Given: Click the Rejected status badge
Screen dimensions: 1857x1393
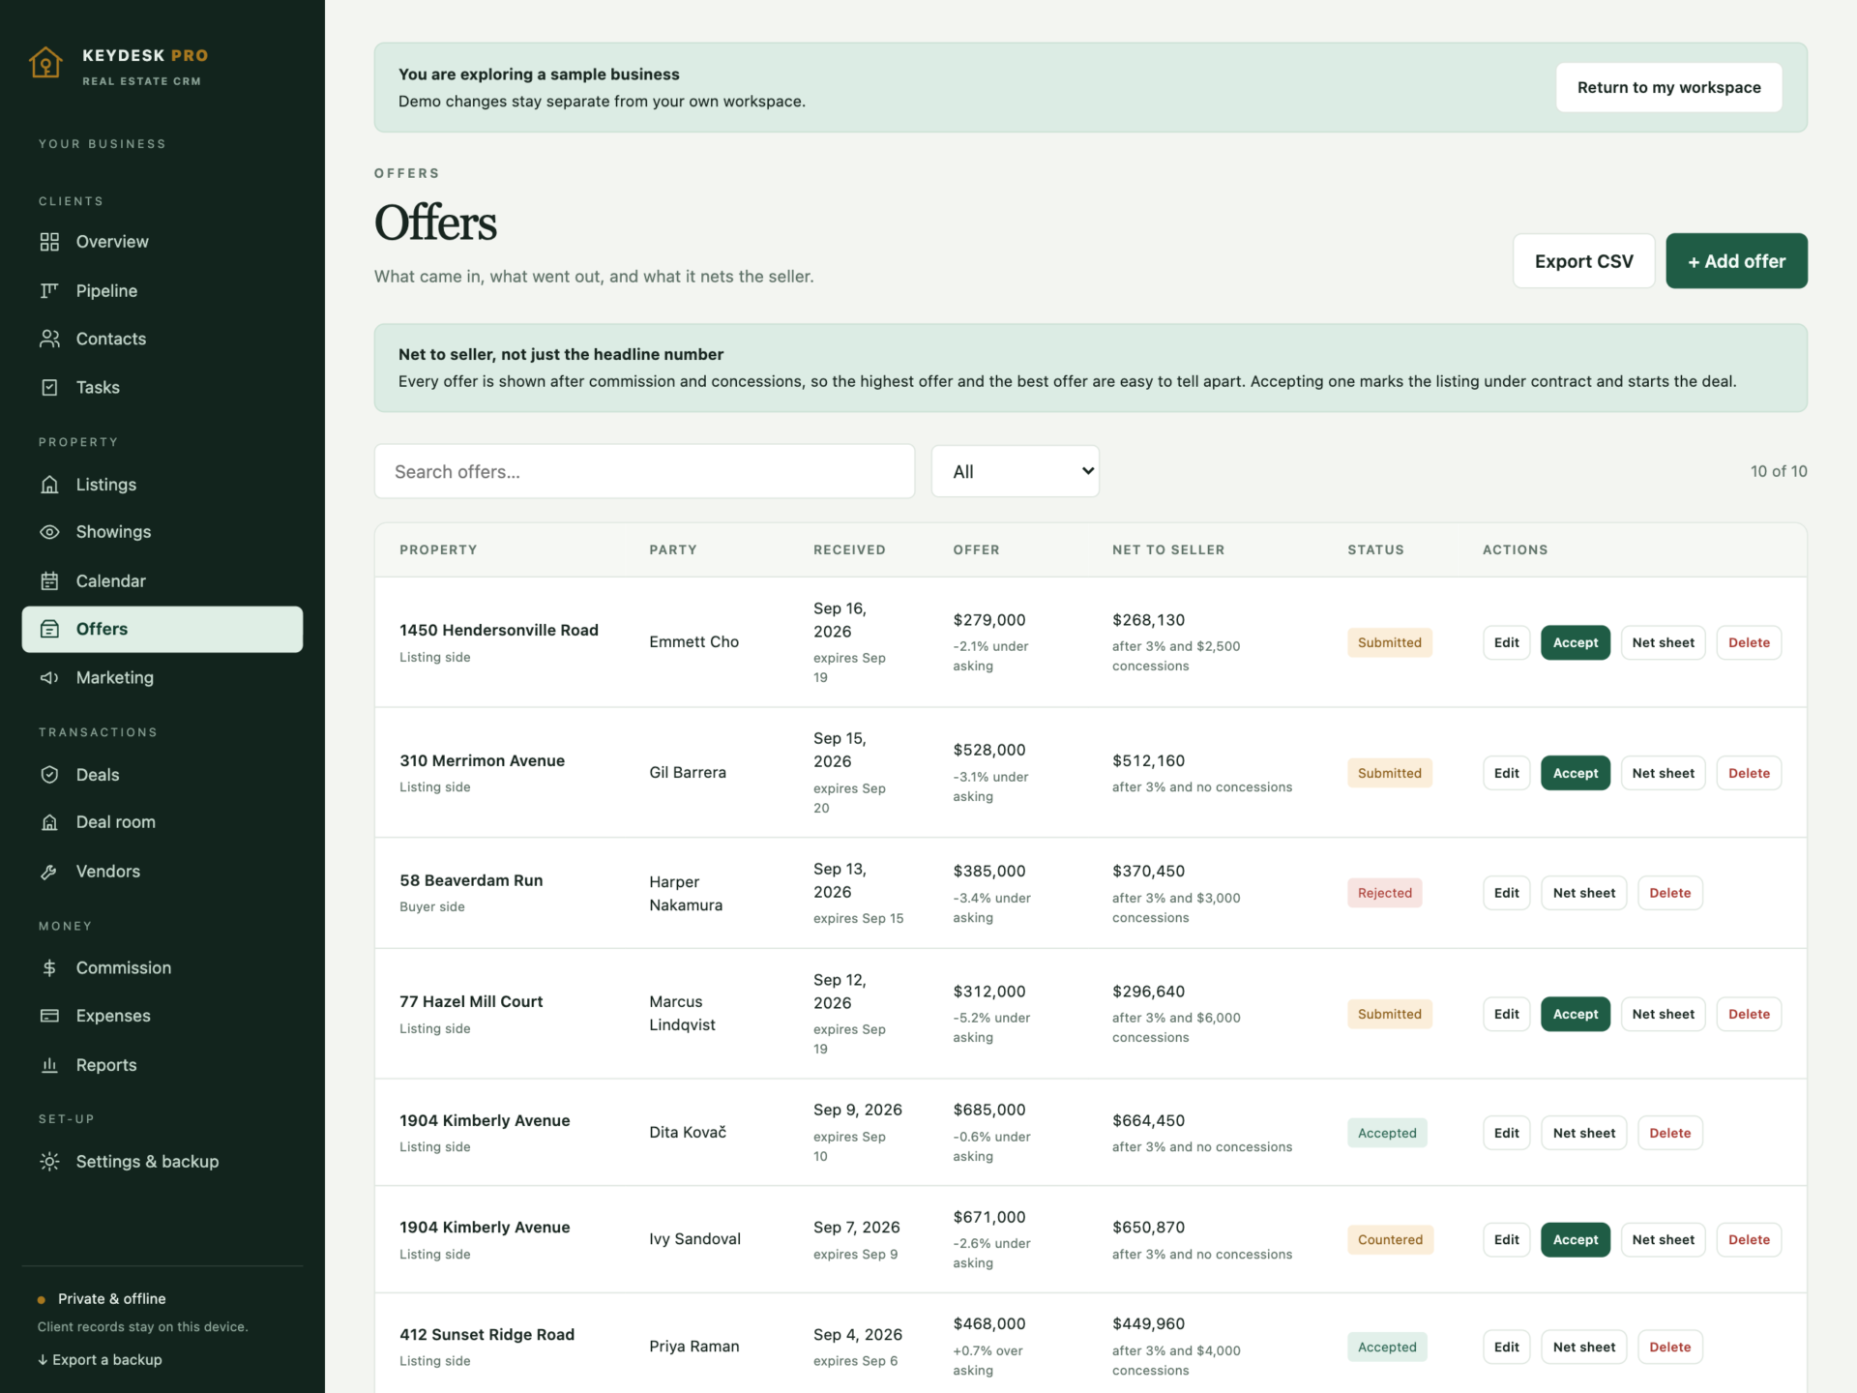Looking at the screenshot, I should click(x=1384, y=893).
